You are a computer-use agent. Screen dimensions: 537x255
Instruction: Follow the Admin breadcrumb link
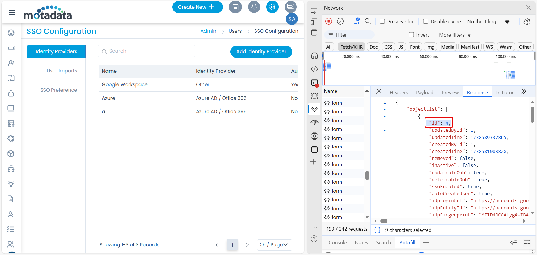point(208,31)
